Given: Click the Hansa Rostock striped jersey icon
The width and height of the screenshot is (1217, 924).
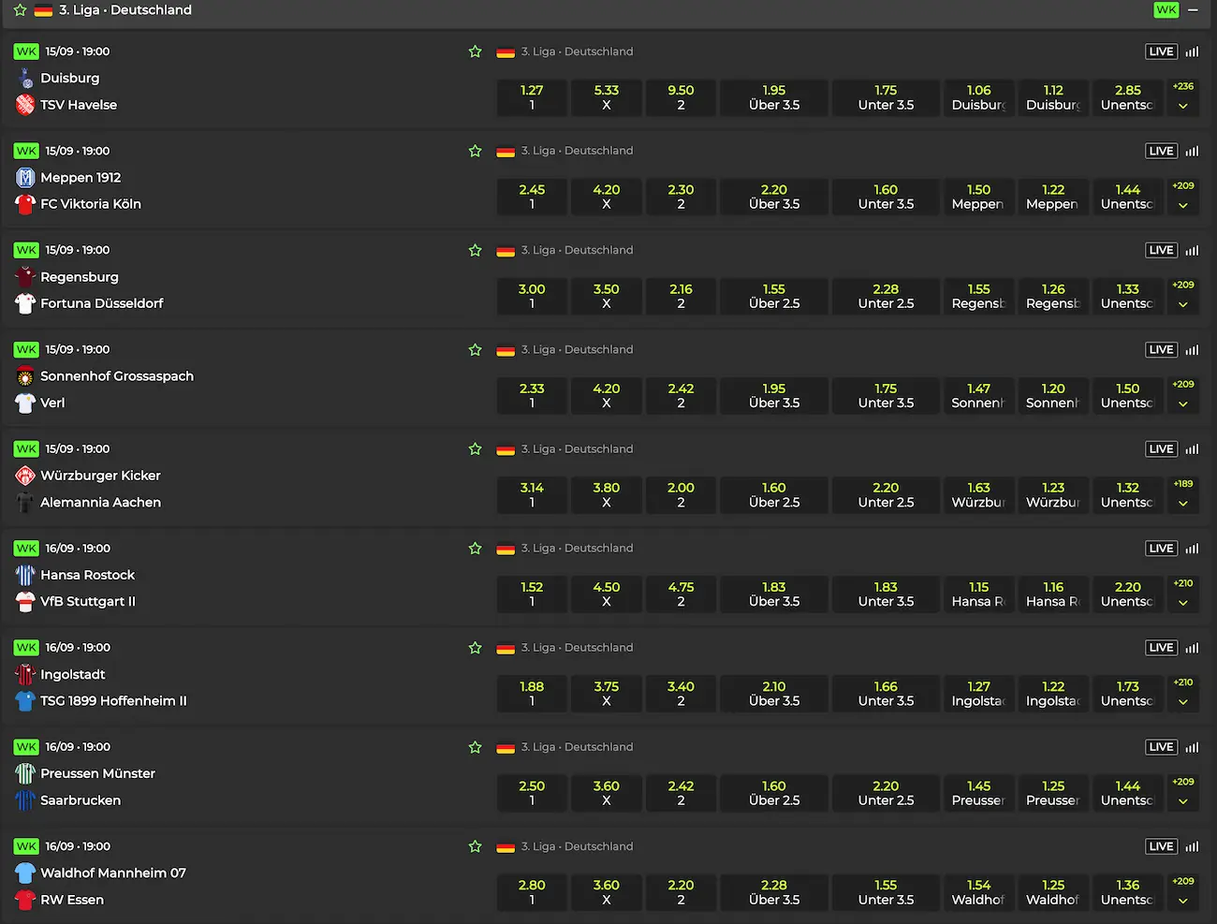Looking at the screenshot, I should pyautogui.click(x=25, y=575).
